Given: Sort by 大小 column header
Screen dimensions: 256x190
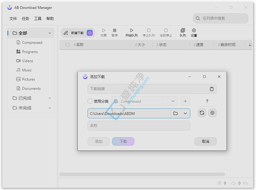Looking at the screenshot, I should point(140,45).
